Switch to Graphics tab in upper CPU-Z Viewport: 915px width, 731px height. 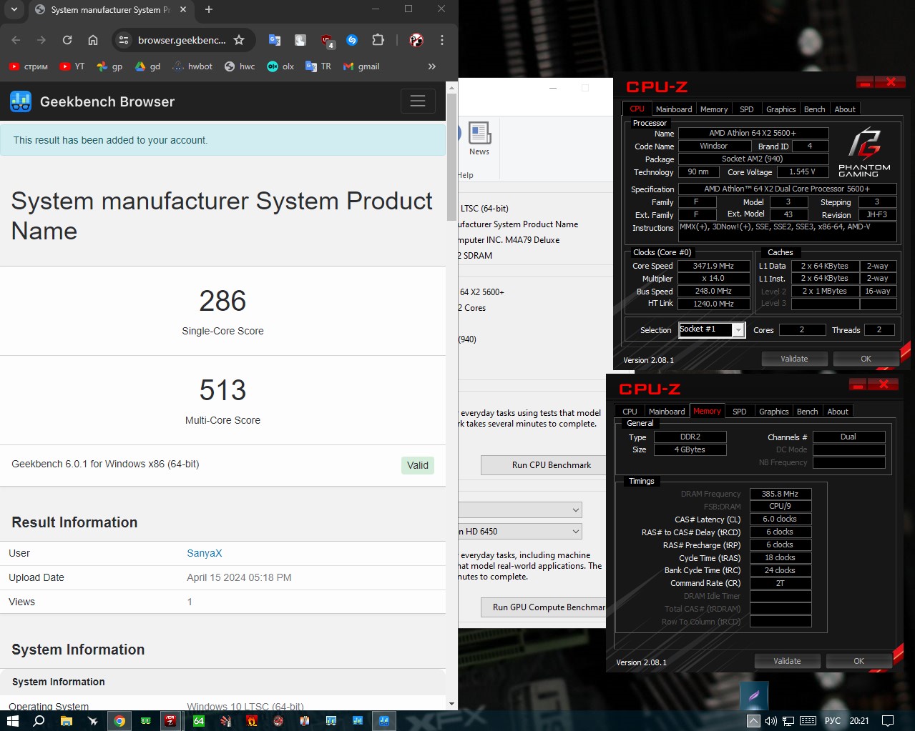pyautogui.click(x=781, y=109)
